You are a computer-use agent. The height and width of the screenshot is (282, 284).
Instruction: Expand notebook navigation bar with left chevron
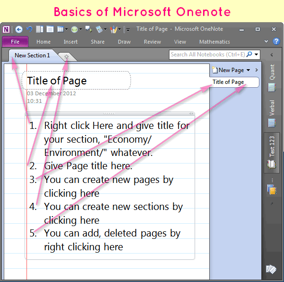(x=272, y=55)
